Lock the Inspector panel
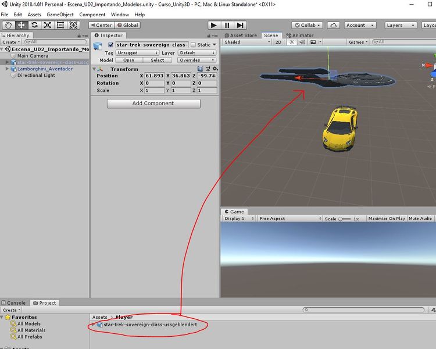The width and height of the screenshot is (436, 349). coord(209,35)
